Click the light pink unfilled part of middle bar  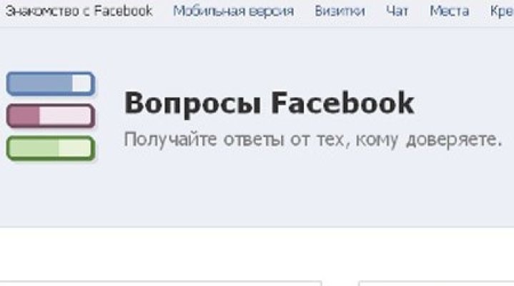[65, 115]
